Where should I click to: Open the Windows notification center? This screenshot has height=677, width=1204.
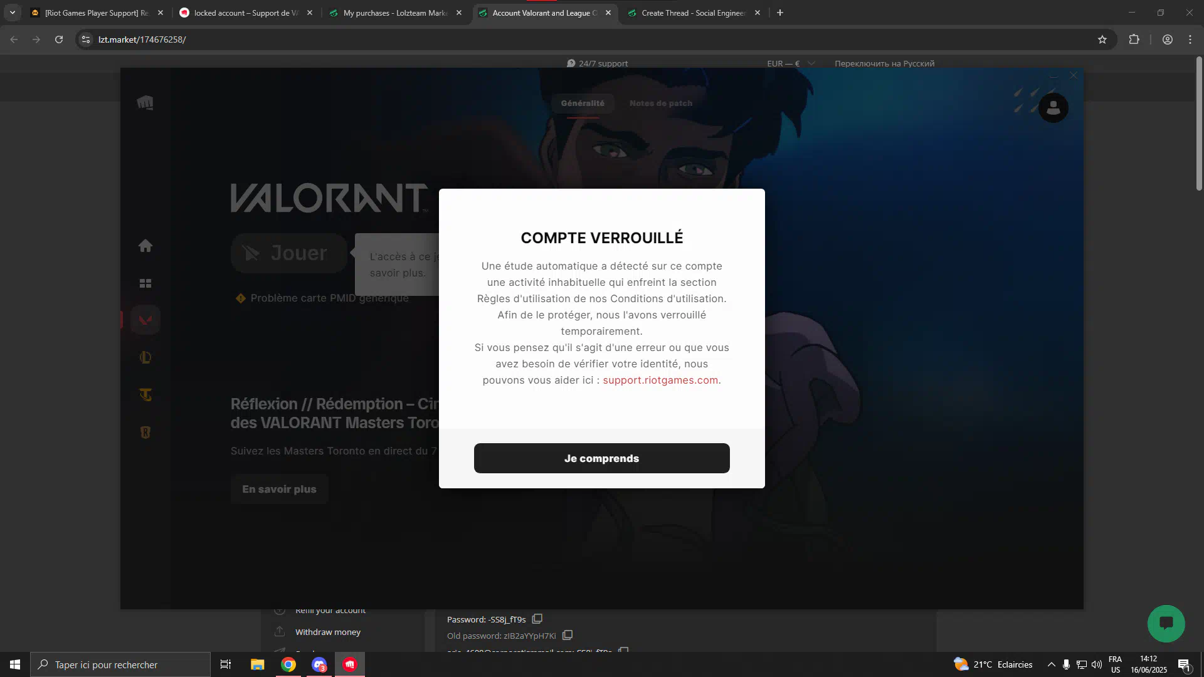(x=1184, y=665)
